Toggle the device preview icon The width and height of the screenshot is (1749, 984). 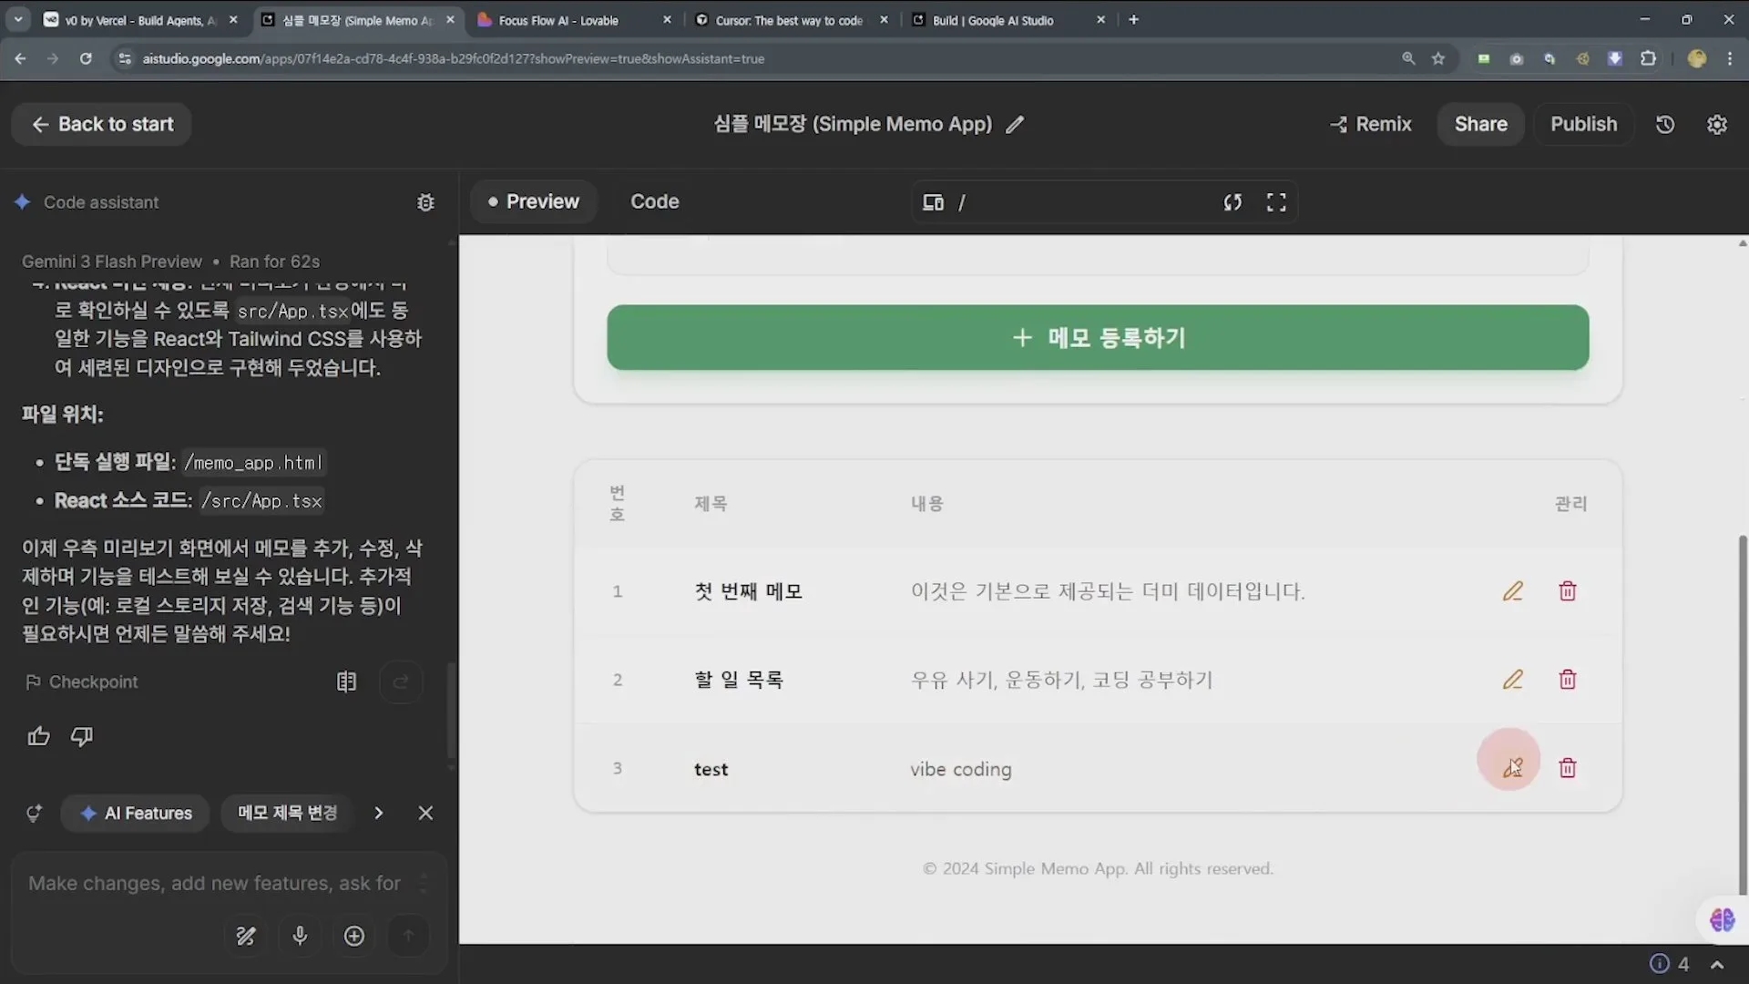933,202
